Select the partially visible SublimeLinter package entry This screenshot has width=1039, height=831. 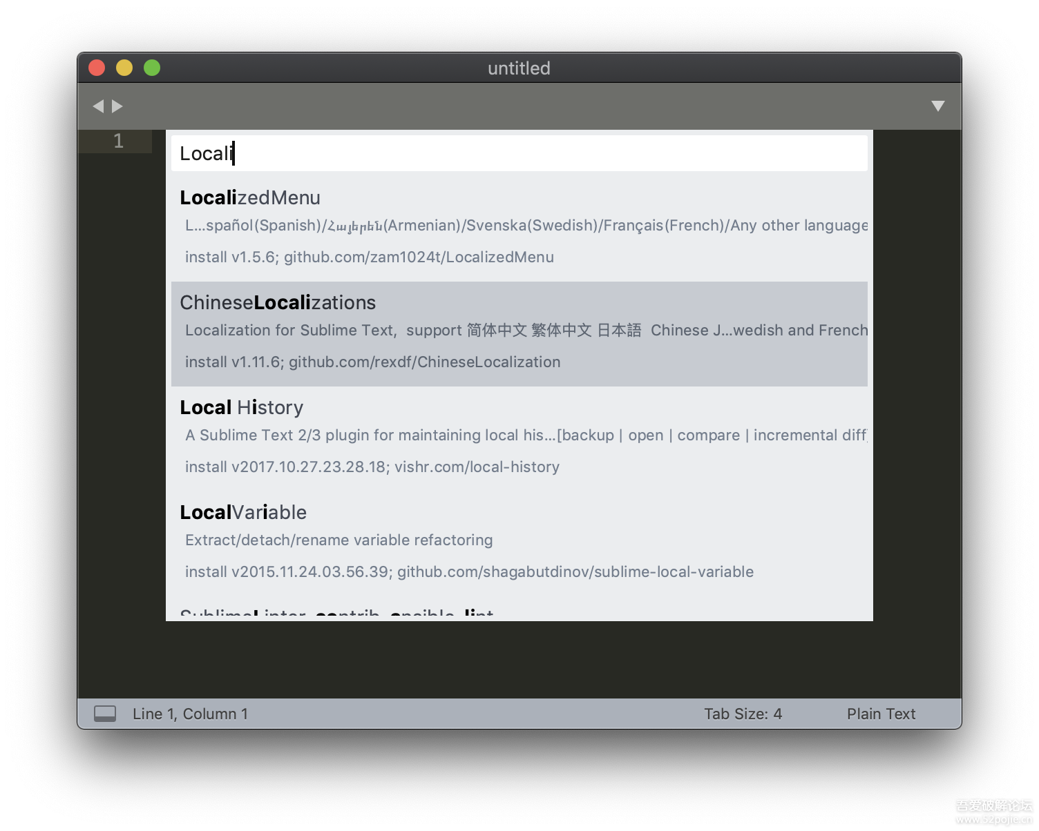336,613
